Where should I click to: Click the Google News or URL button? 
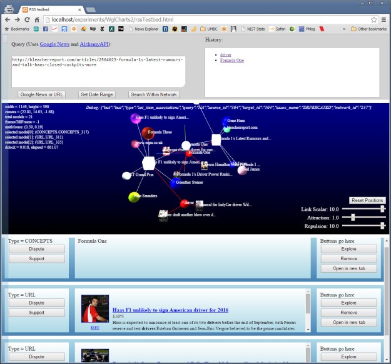point(43,94)
